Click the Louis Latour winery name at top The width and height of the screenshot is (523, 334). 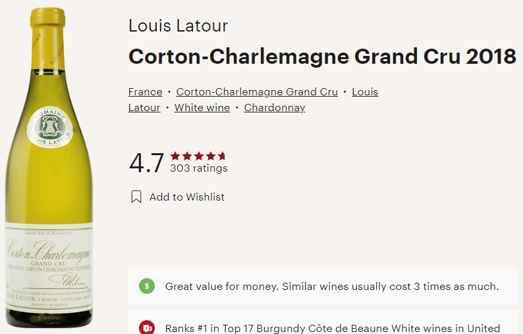coord(178,26)
